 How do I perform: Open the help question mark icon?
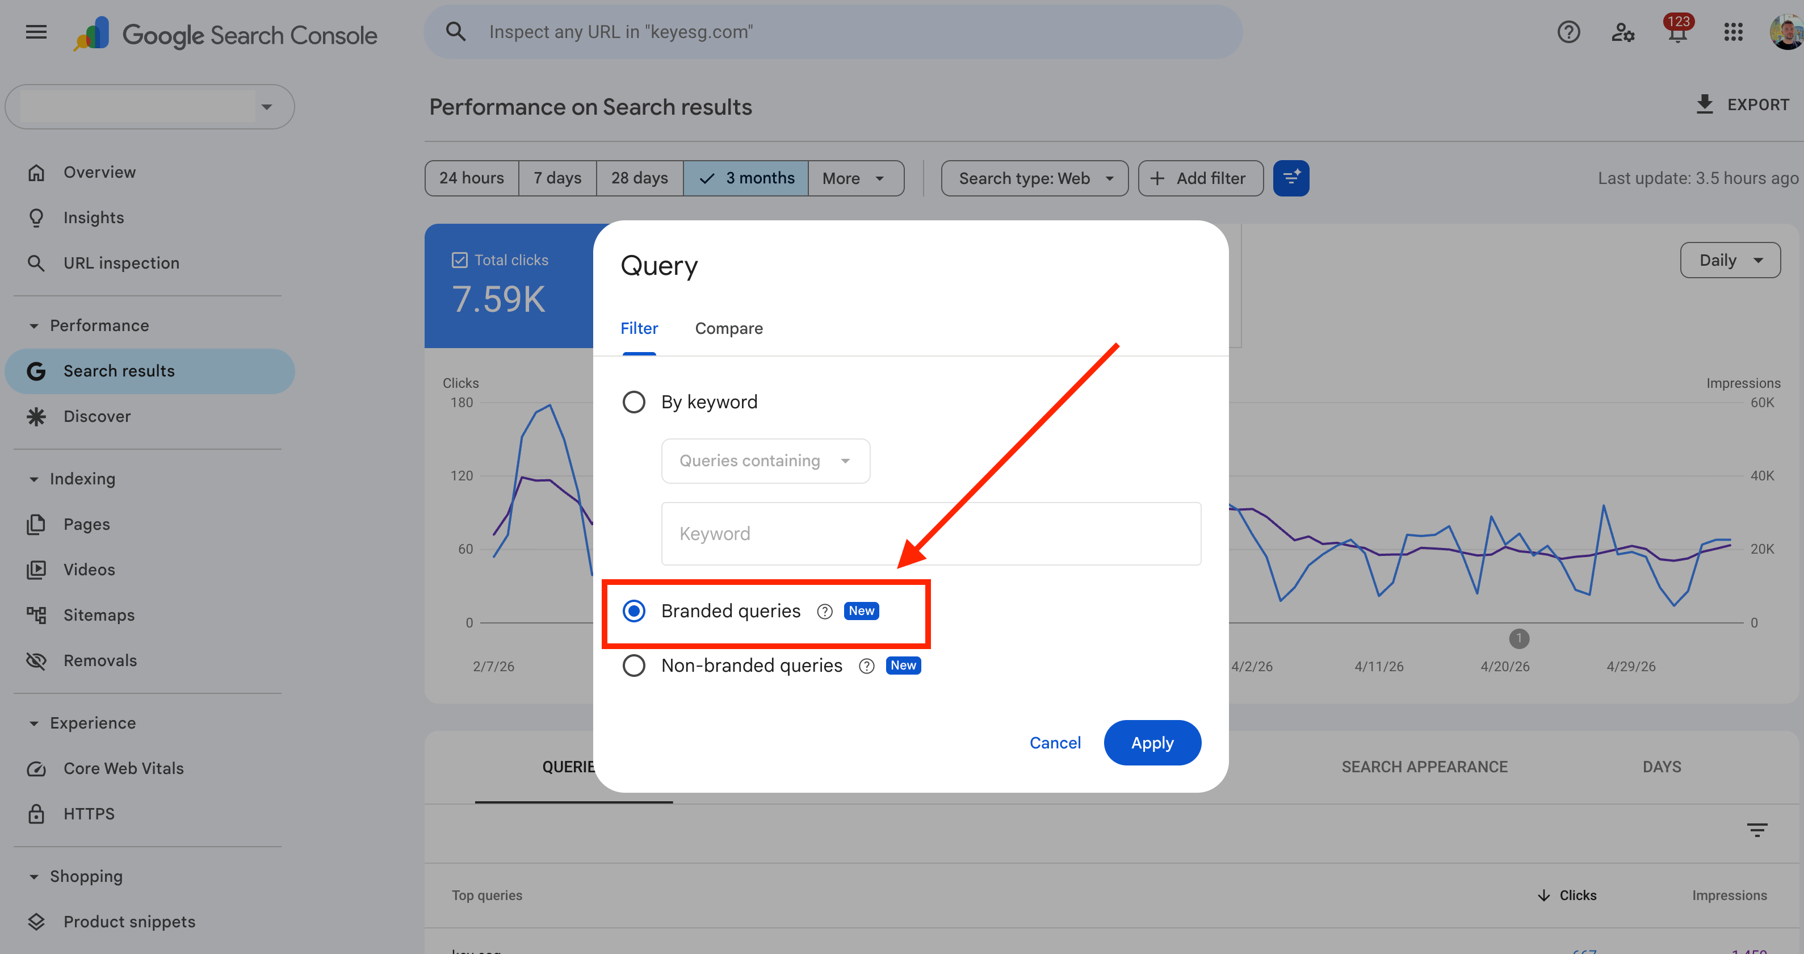click(x=1568, y=32)
